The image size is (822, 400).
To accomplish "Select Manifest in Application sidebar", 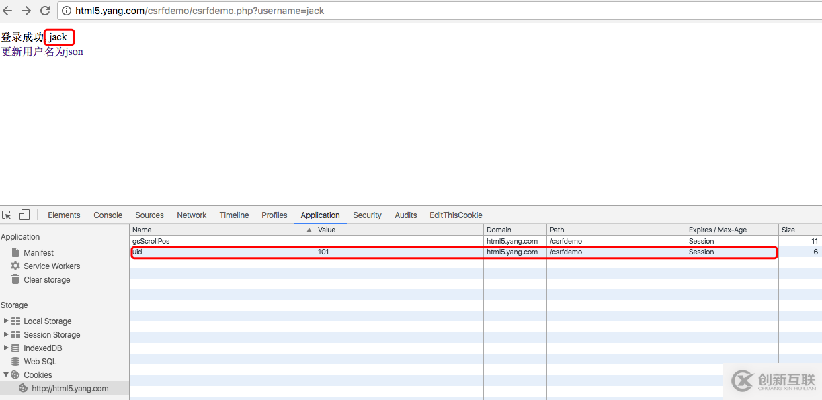I will 38,253.
